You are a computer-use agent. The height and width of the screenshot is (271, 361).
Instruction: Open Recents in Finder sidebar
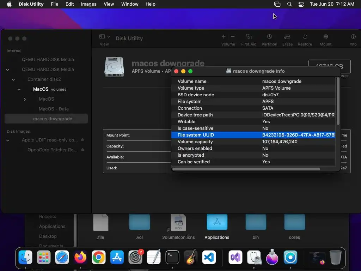coord(48,216)
